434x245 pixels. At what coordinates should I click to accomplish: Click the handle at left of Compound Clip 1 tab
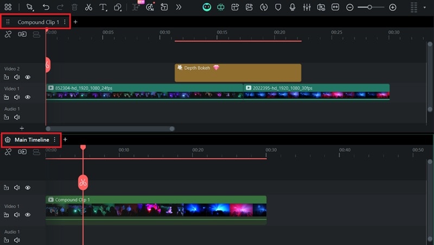[x=8, y=22]
